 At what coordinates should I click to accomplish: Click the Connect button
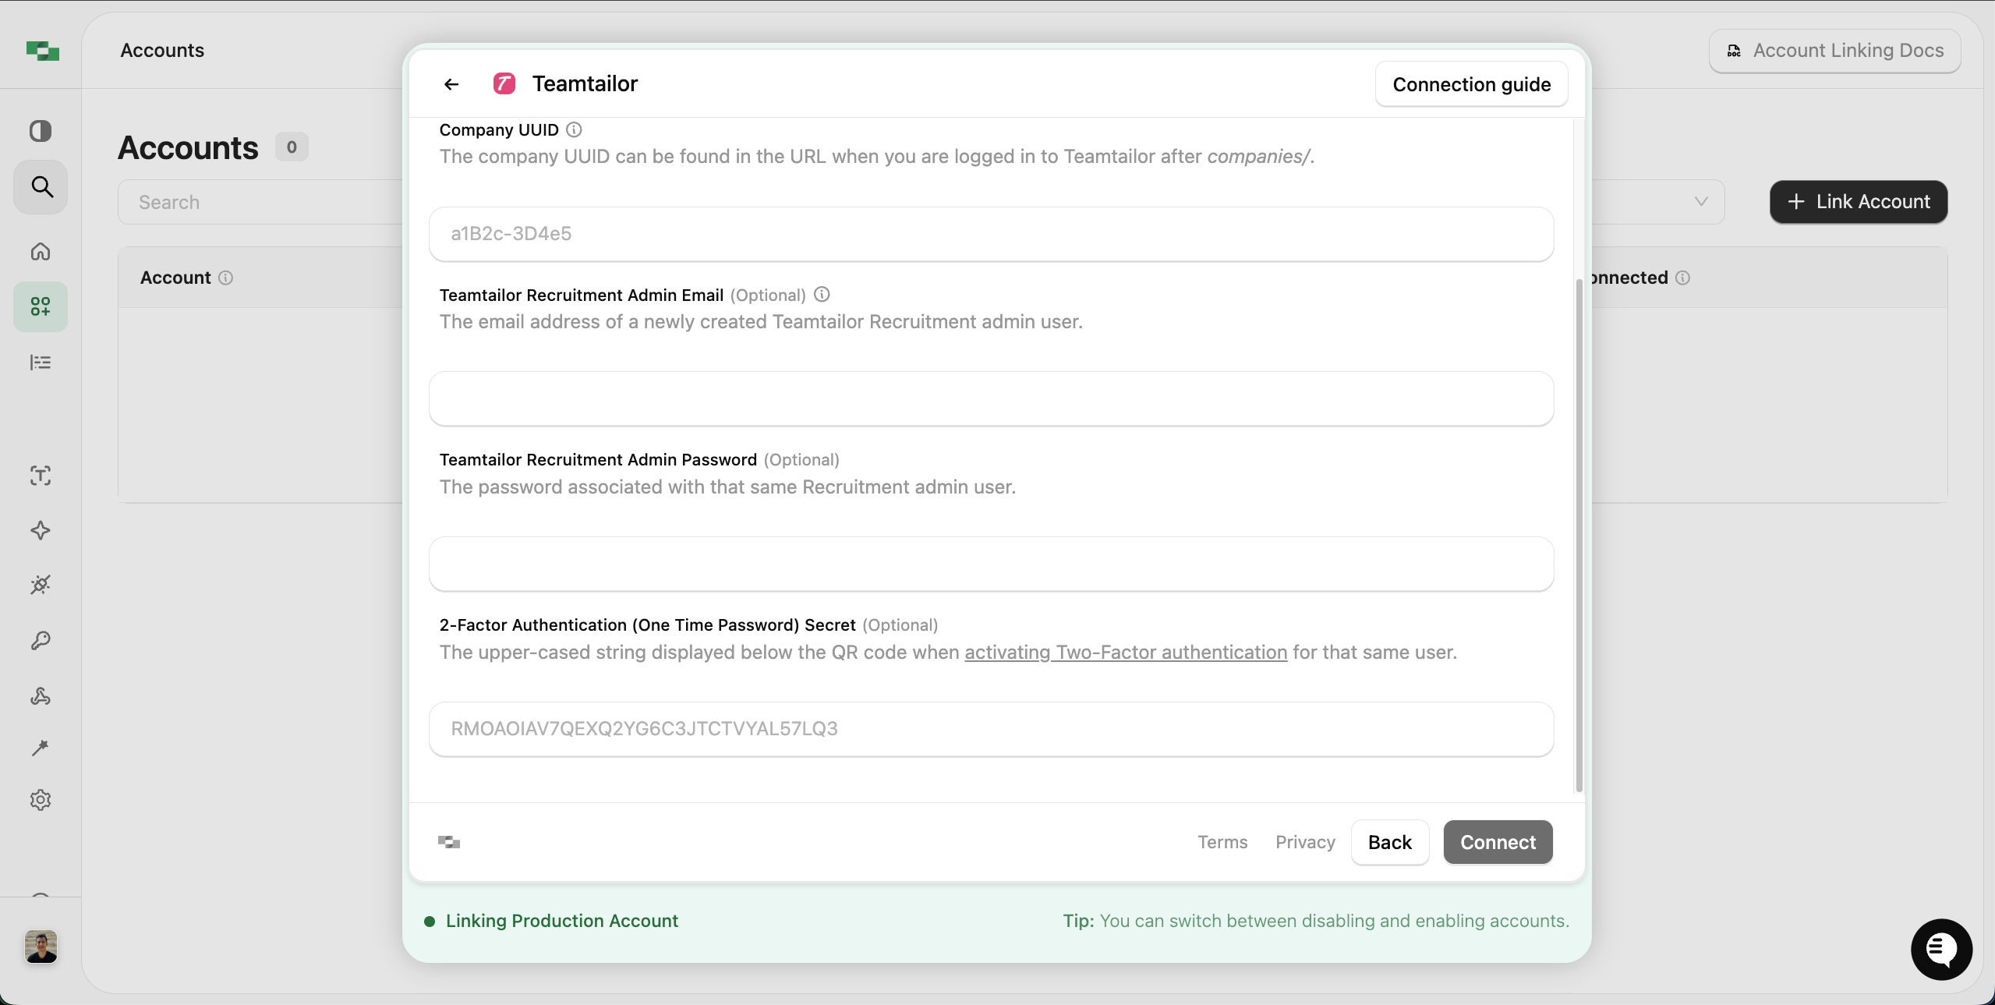click(1498, 842)
